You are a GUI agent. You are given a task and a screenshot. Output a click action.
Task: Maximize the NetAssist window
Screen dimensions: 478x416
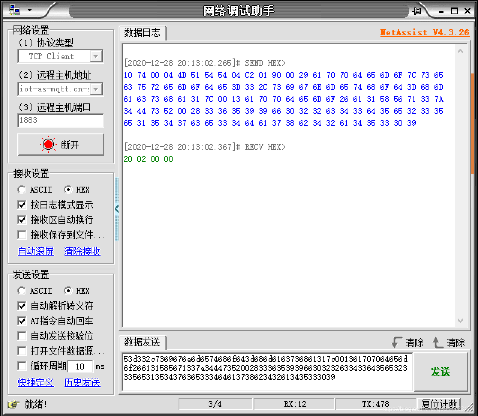pos(454,11)
